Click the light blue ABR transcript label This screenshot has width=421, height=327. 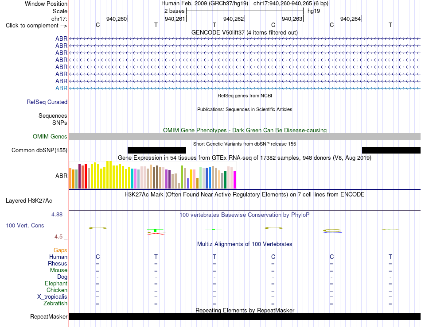click(x=61, y=88)
